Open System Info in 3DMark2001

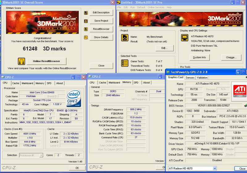tap(199, 57)
